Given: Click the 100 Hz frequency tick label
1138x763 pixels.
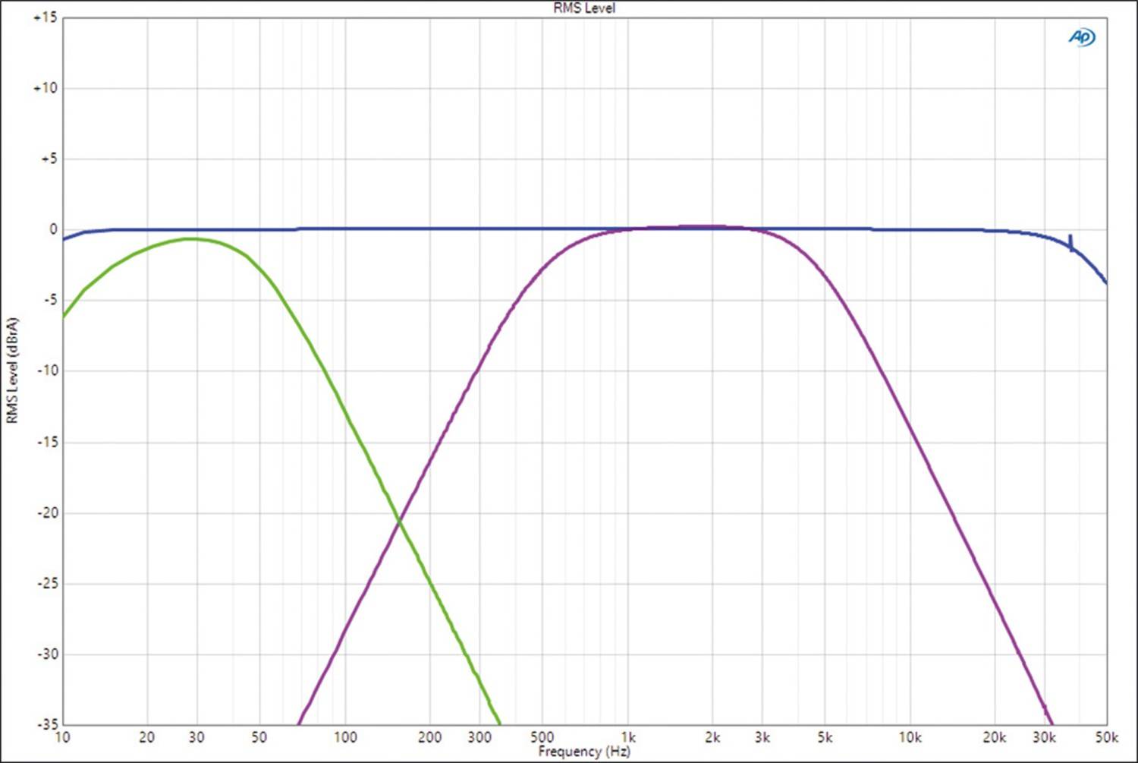Looking at the screenshot, I should click(345, 737).
